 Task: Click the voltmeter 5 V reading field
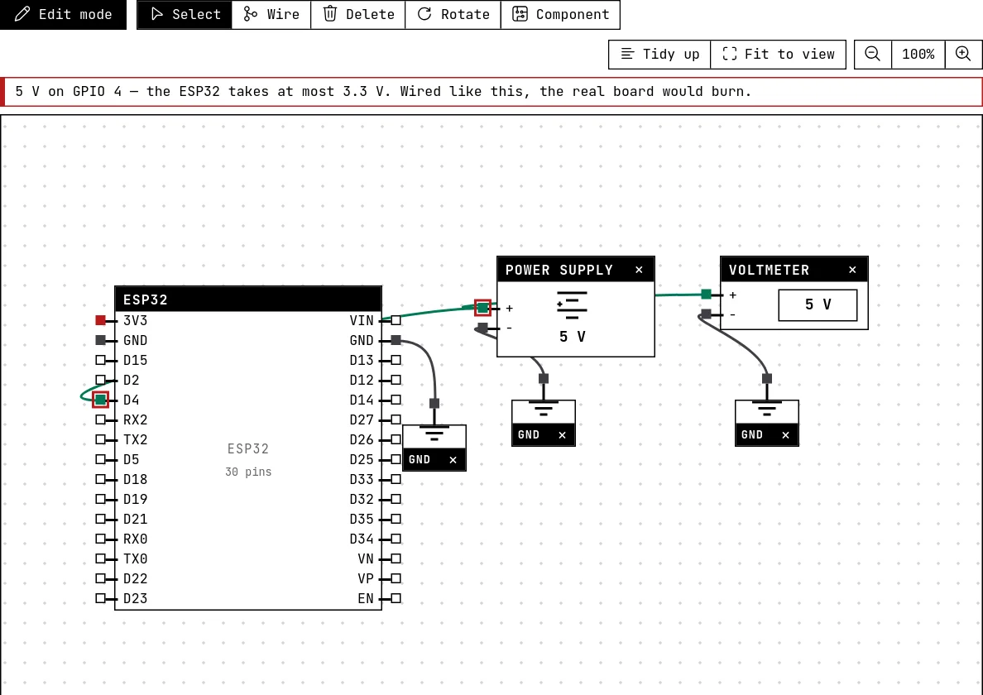[x=818, y=305]
